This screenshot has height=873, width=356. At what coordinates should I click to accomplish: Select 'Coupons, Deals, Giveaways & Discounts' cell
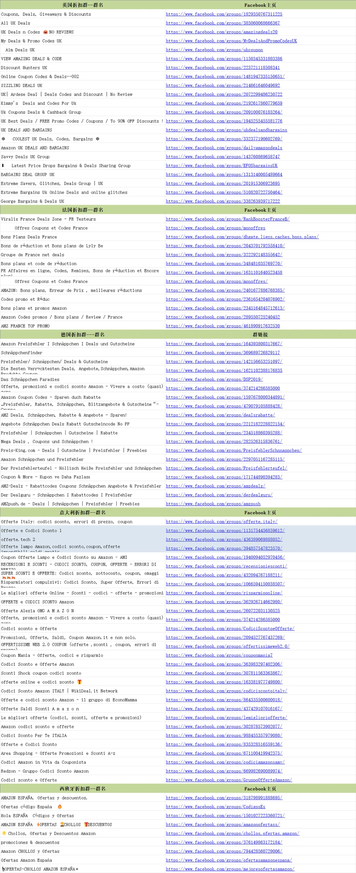click(83, 14)
